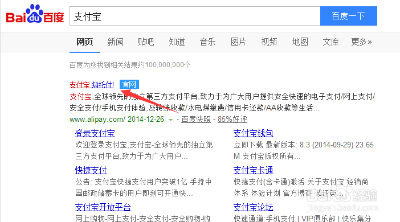This screenshot has height=222, width=400.
Task: Click the result count text 百度为您找到相关结果约100,000,000个
Action: pos(130,65)
